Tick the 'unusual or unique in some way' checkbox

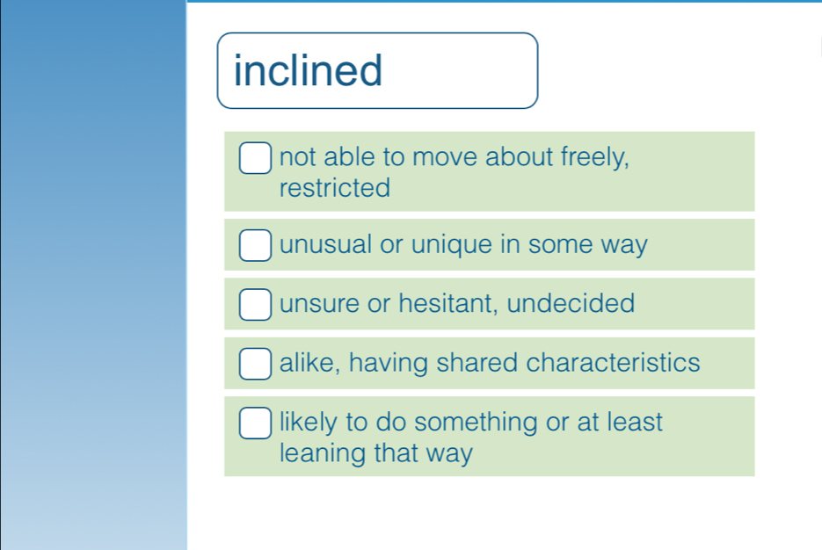pos(254,246)
